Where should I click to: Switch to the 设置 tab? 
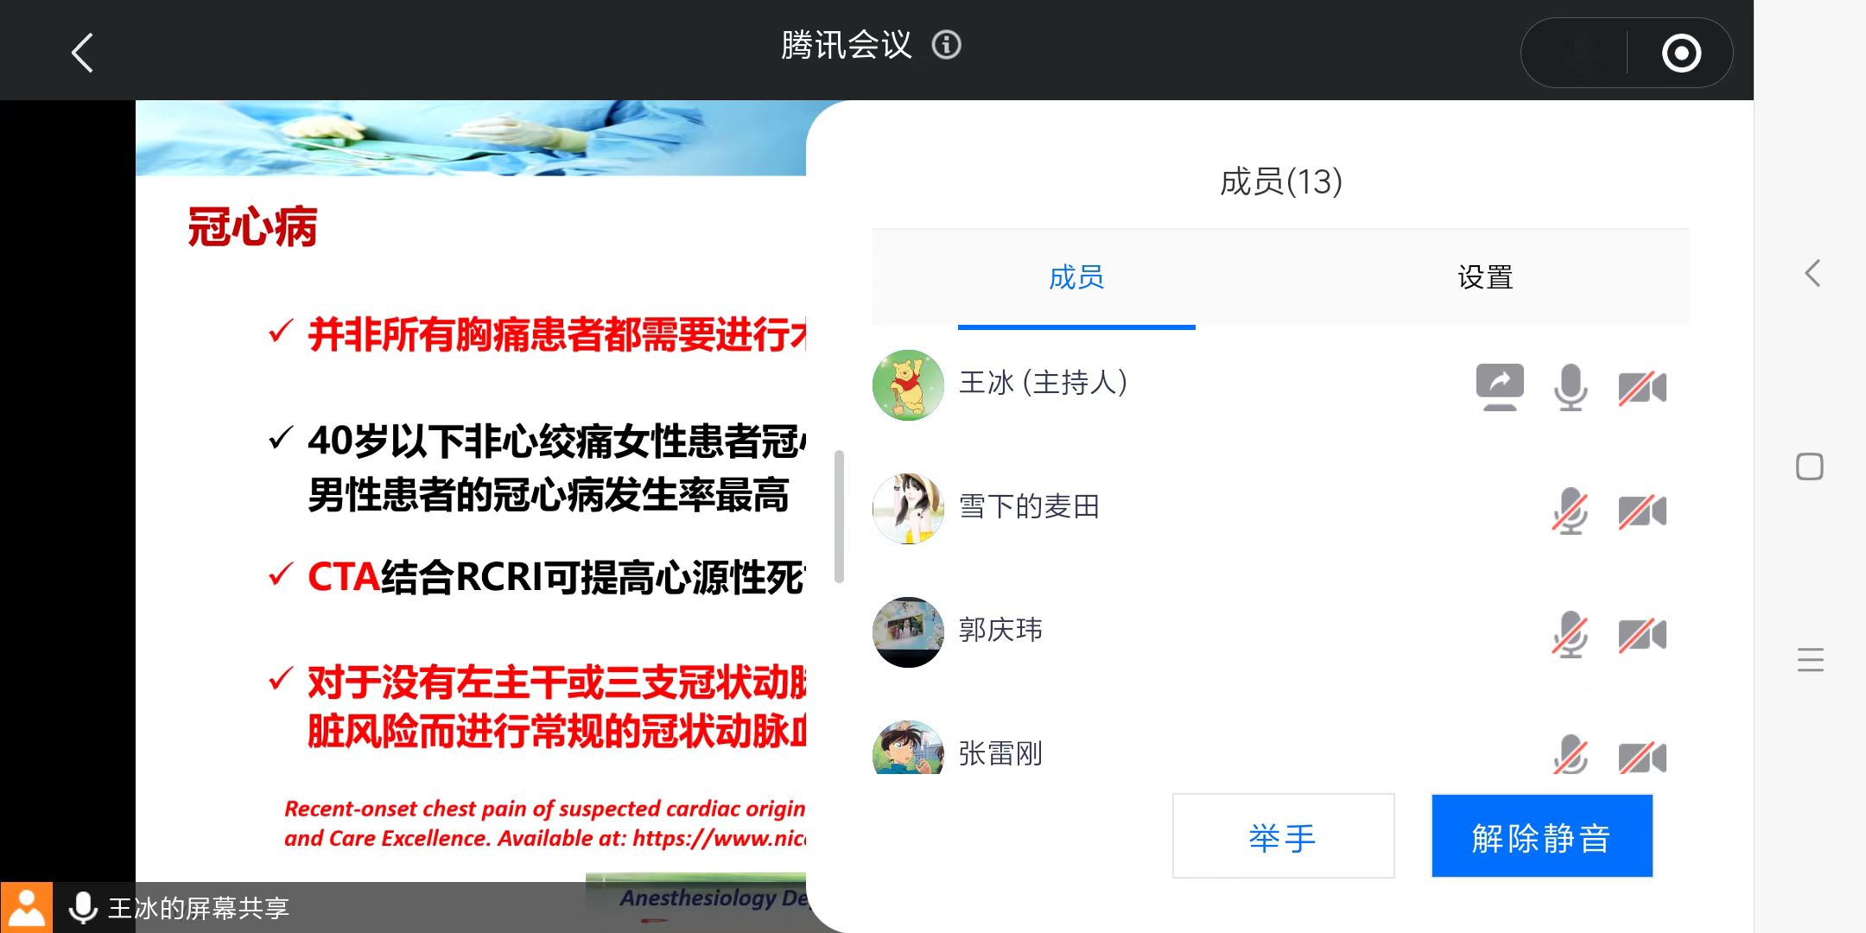tap(1485, 277)
